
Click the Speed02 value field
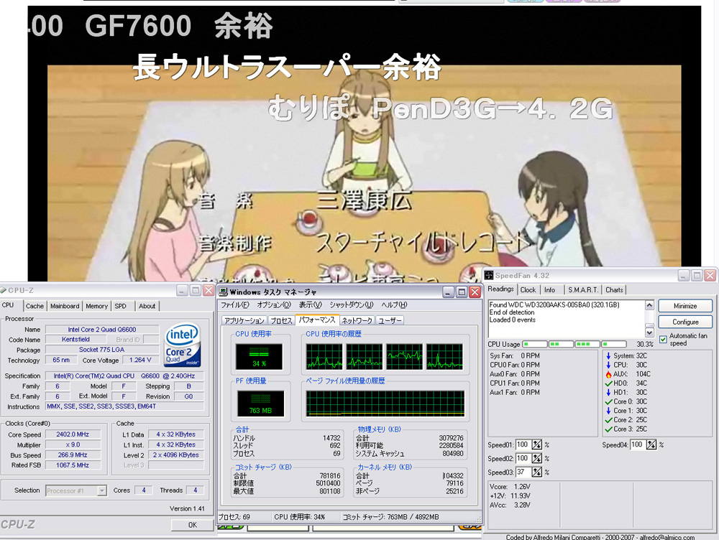tap(523, 458)
